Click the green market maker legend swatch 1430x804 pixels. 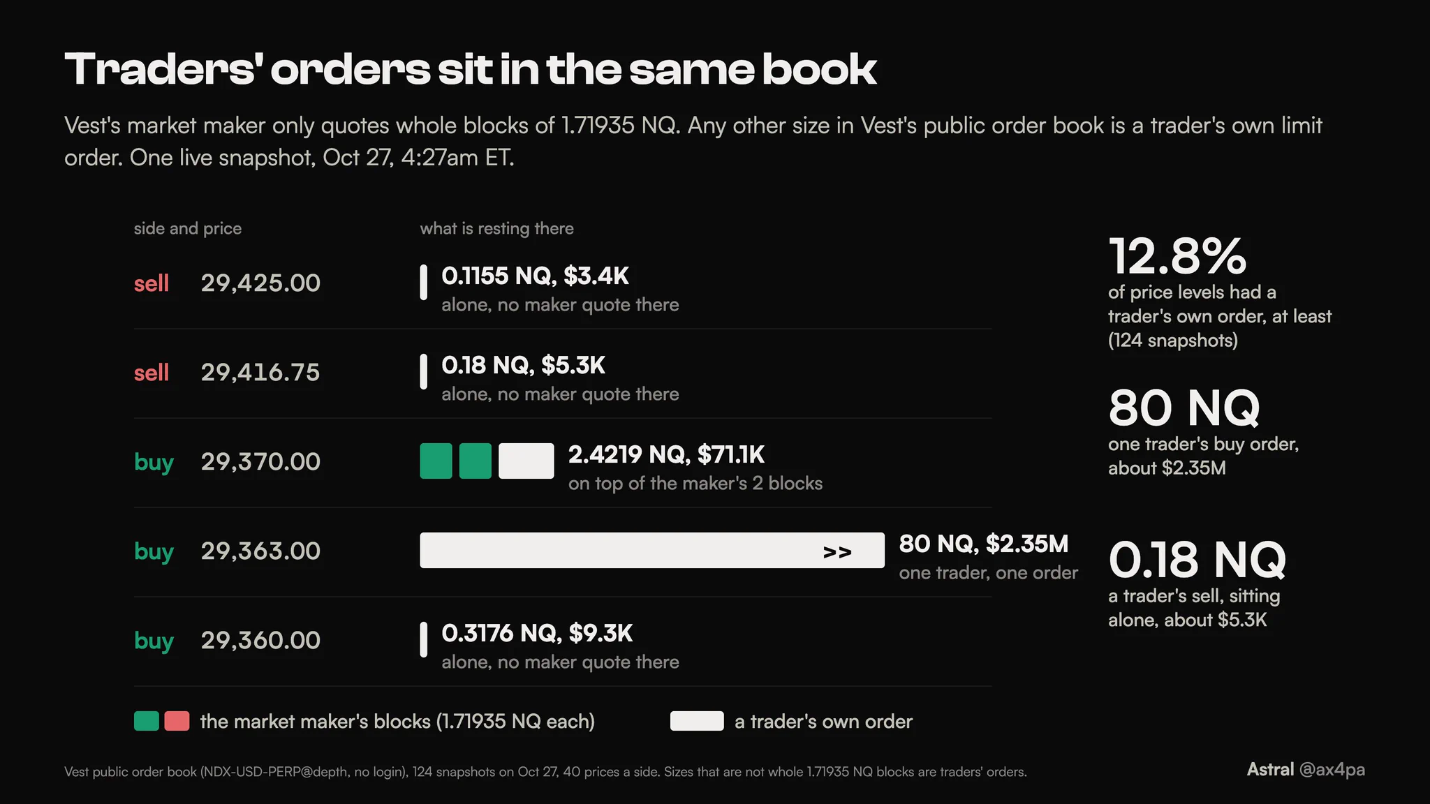[146, 721]
